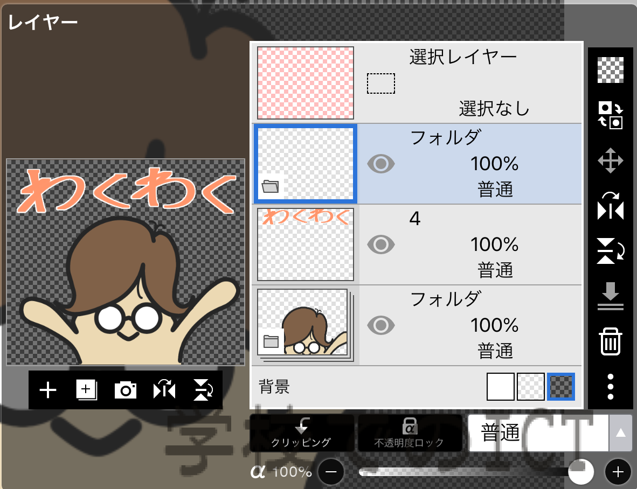
Task: Add a new layer with the plus icon below the canvas preview
Action: [48, 390]
